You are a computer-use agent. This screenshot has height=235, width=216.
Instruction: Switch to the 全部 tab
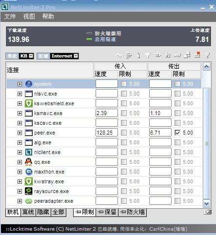click(59, 213)
